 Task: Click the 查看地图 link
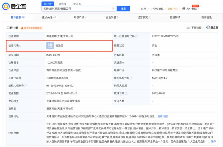coord(163,116)
